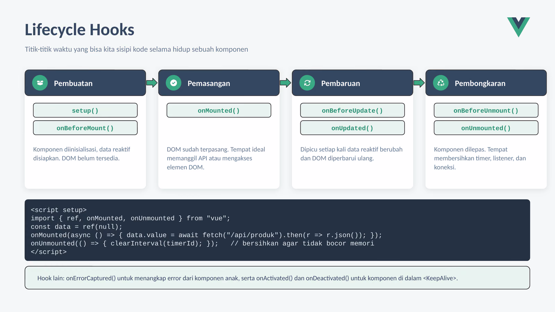Viewport: 555px width, 312px height.
Task: Click the arrow between Pembuatan and Pemasangan
Action: tap(152, 83)
